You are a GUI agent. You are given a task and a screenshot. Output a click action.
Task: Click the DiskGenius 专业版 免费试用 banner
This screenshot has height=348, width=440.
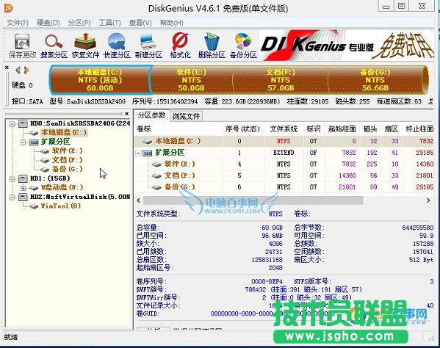coord(346,46)
